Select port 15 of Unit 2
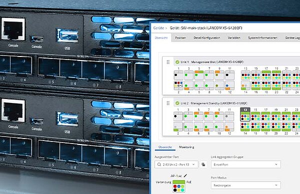300x194 pixels. point(255,116)
